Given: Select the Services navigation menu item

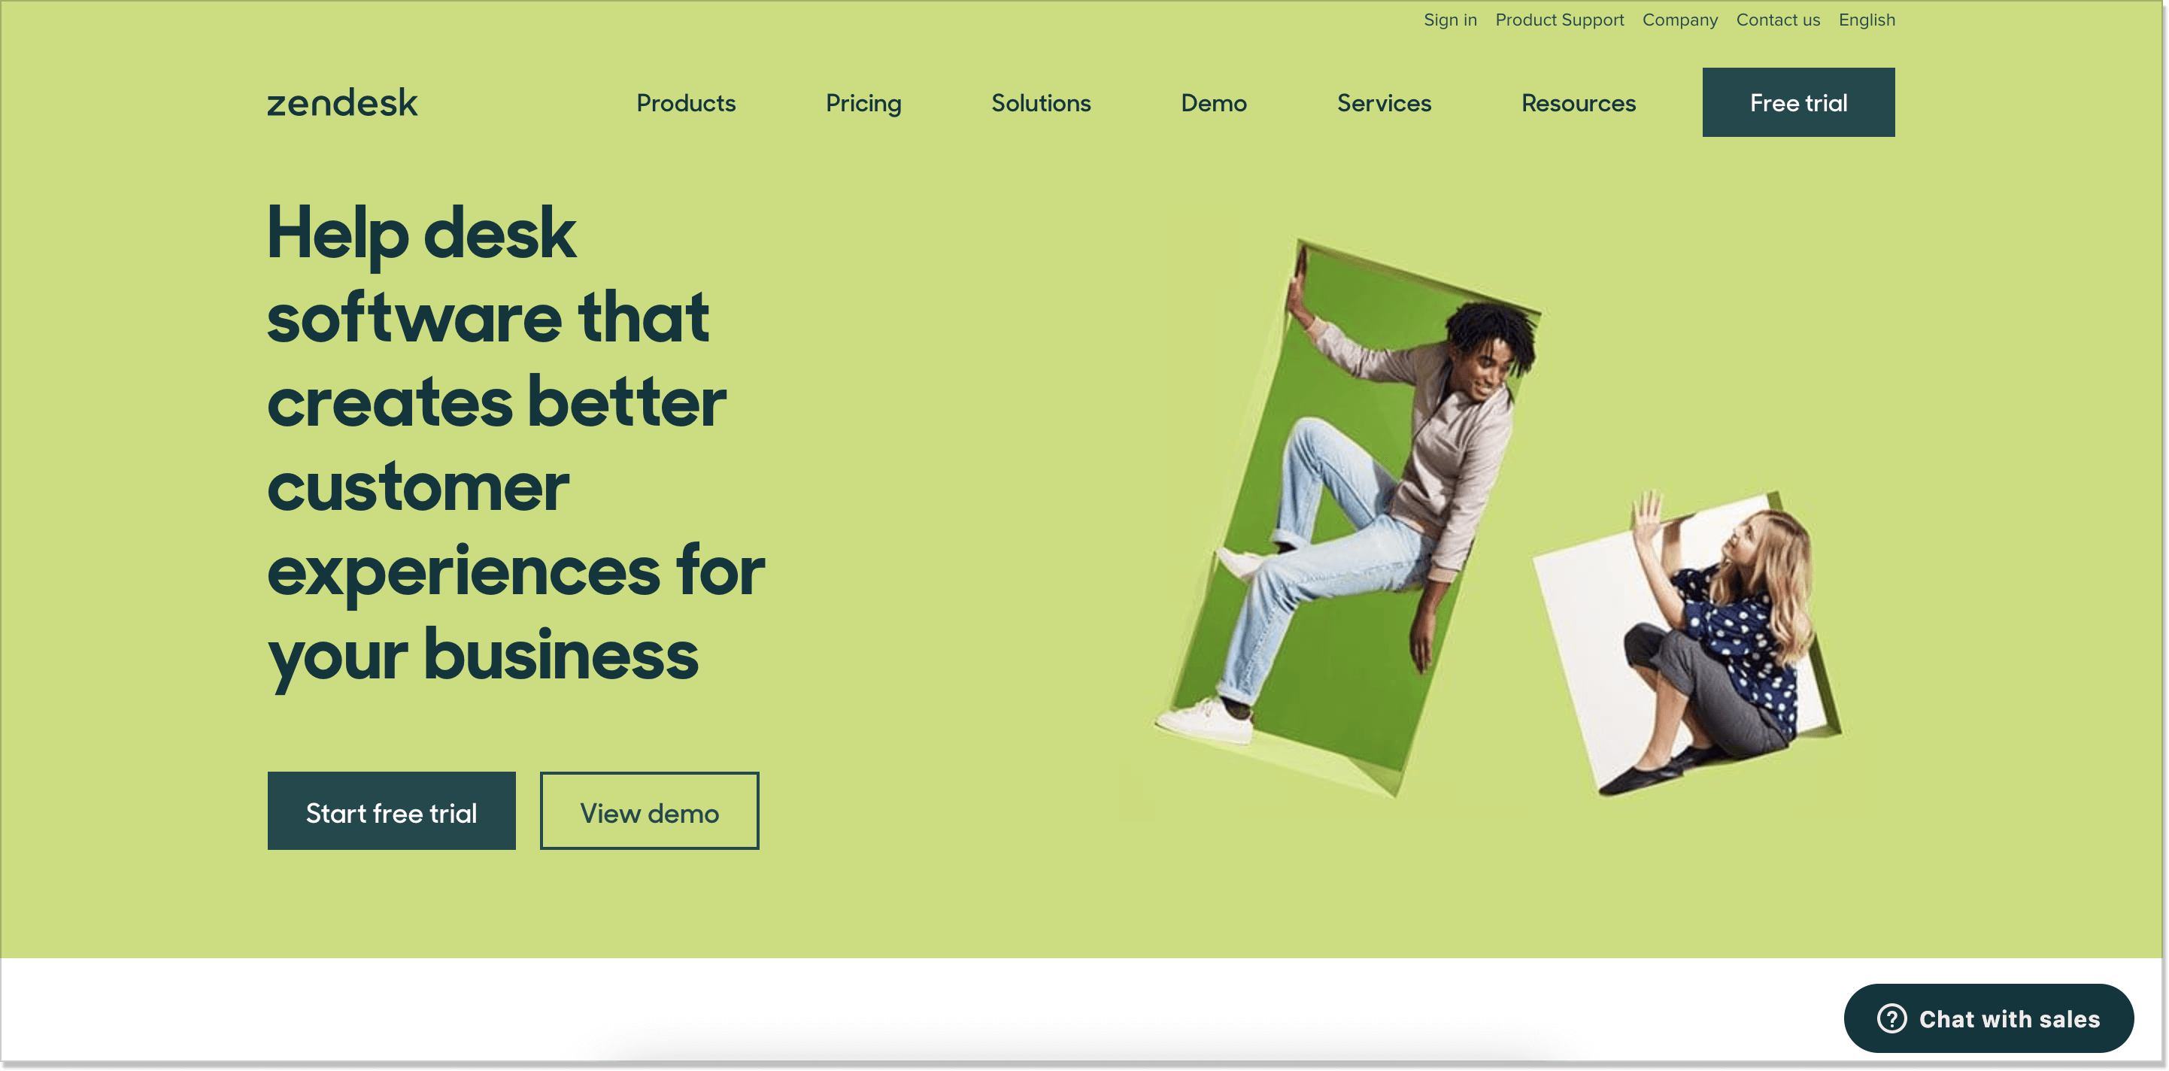Looking at the screenshot, I should click(x=1385, y=102).
